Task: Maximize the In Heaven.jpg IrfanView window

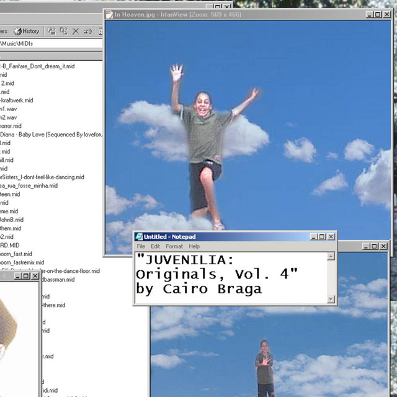Action: 378,14
